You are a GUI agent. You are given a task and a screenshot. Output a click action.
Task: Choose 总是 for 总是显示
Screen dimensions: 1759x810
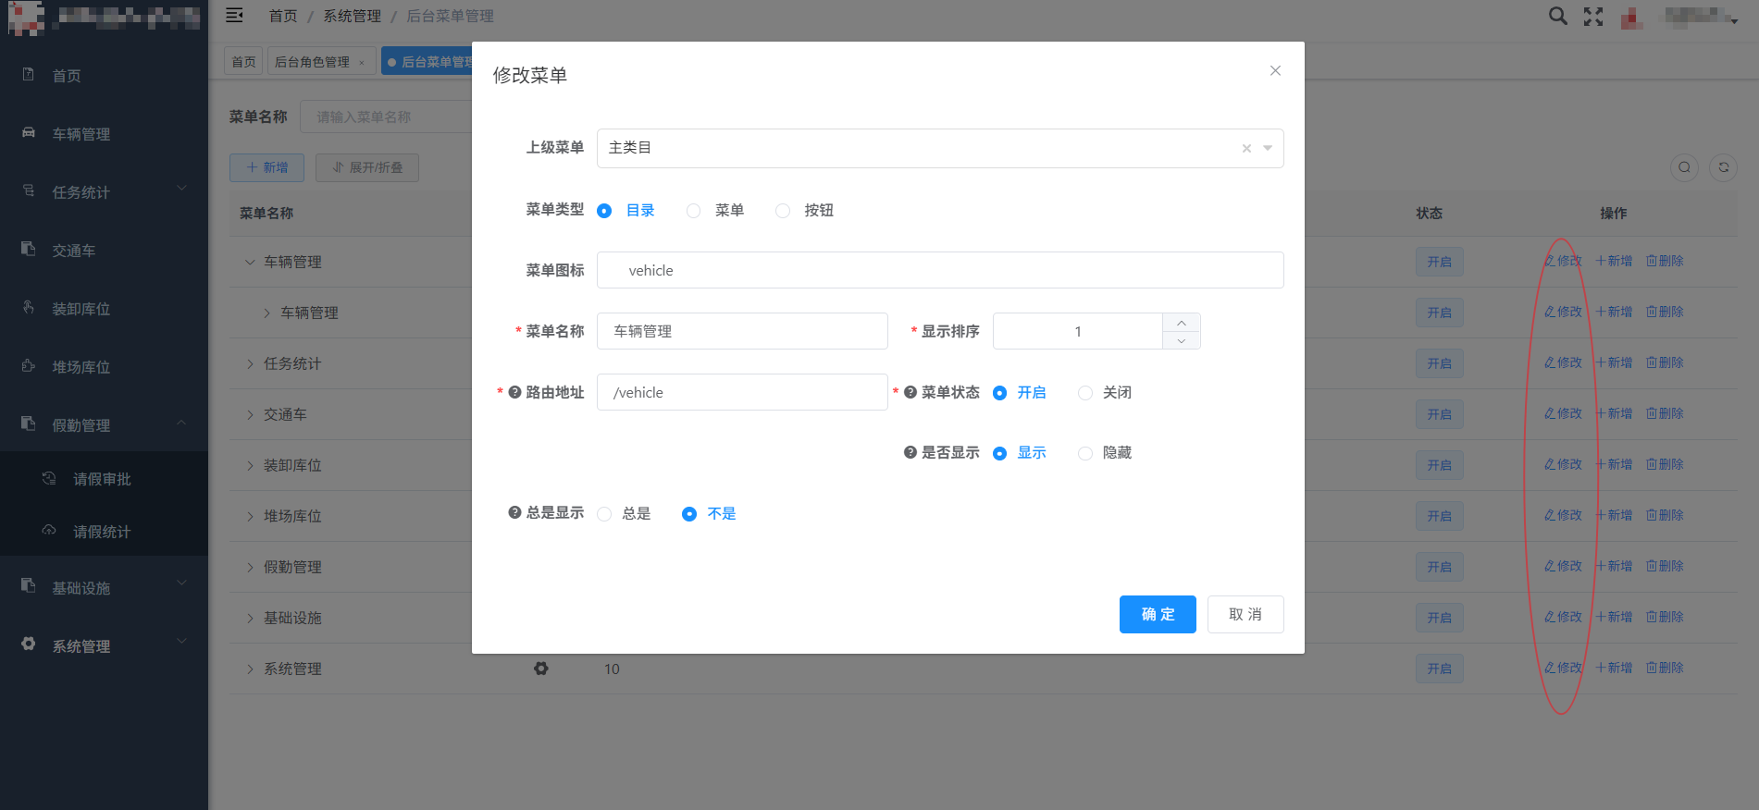pos(604,514)
